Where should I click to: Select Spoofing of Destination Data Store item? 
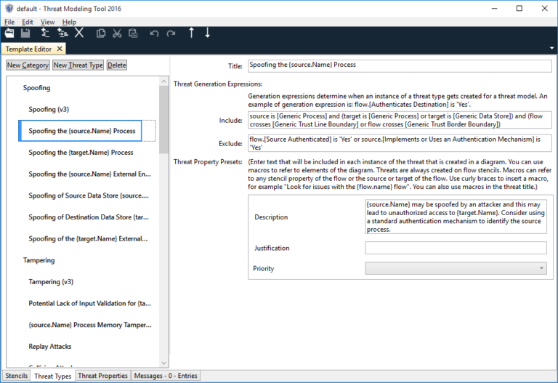click(x=89, y=217)
